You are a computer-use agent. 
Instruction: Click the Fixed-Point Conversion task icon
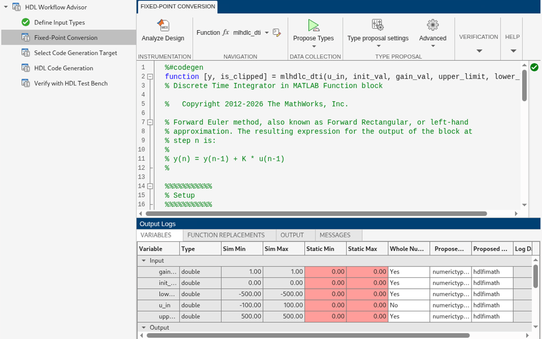[25, 38]
